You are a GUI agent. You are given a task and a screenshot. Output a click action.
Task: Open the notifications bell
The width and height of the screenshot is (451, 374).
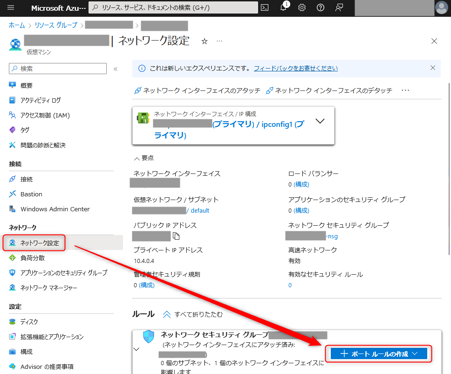coord(283,8)
